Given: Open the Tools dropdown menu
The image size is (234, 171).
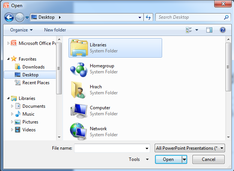Looking at the screenshot, I should point(134,159).
